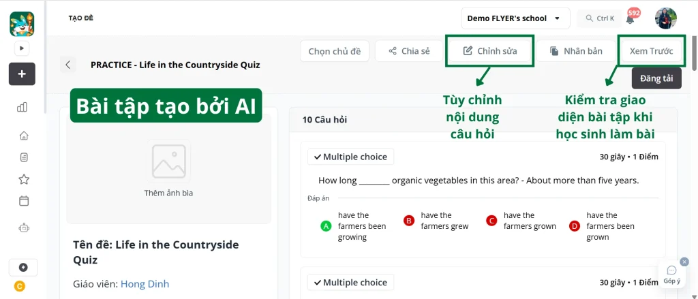Click the Đăng tải publish button
The width and height of the screenshot is (698, 299).
(x=656, y=78)
